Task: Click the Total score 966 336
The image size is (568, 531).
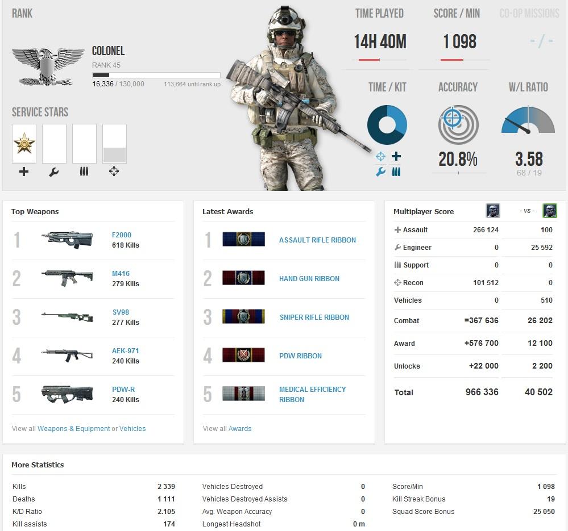Action: point(482,392)
